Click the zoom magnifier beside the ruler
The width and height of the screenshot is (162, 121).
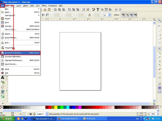pyautogui.click(x=154, y=20)
